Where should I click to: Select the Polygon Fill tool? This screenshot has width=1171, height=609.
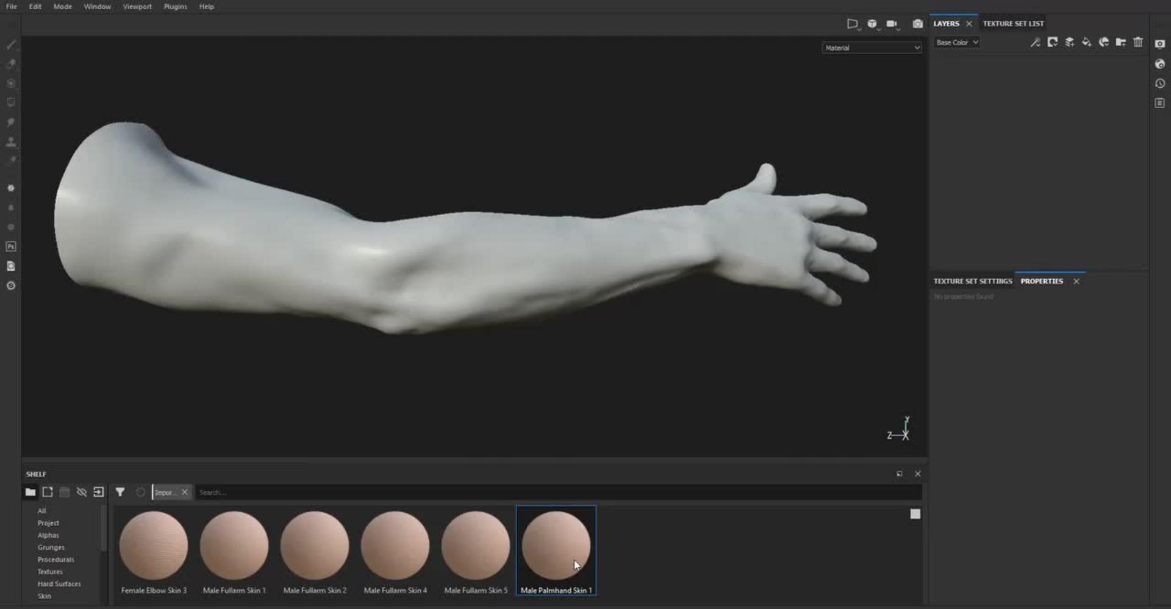[11, 102]
